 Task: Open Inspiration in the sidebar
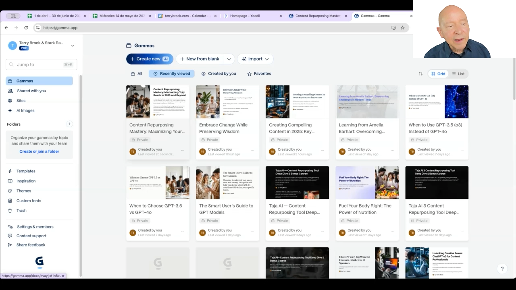point(40,181)
